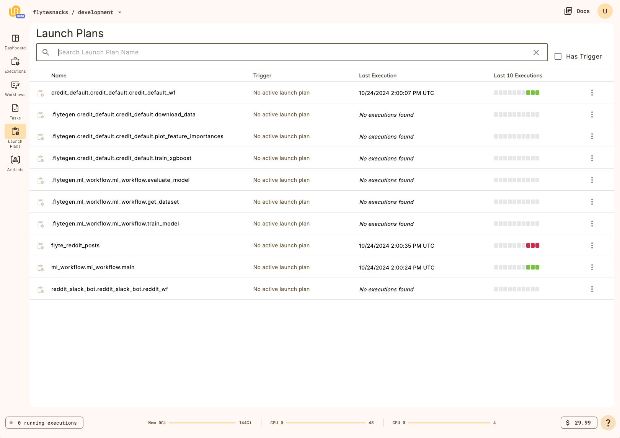Image resolution: width=620 pixels, height=438 pixels.
Task: Open more options for credit_default_wf row
Action: click(x=592, y=93)
